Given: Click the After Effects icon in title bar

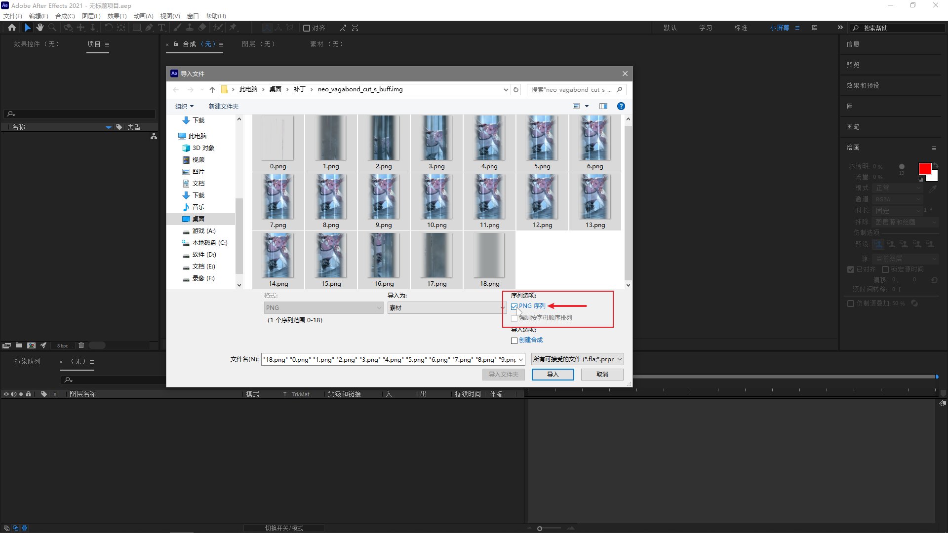Looking at the screenshot, I should [x=5, y=5].
